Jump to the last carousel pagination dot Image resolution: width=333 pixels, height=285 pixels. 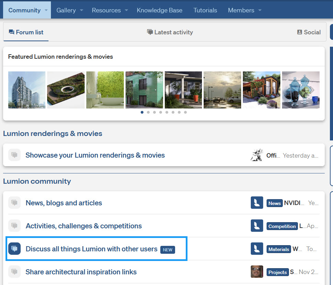click(185, 112)
